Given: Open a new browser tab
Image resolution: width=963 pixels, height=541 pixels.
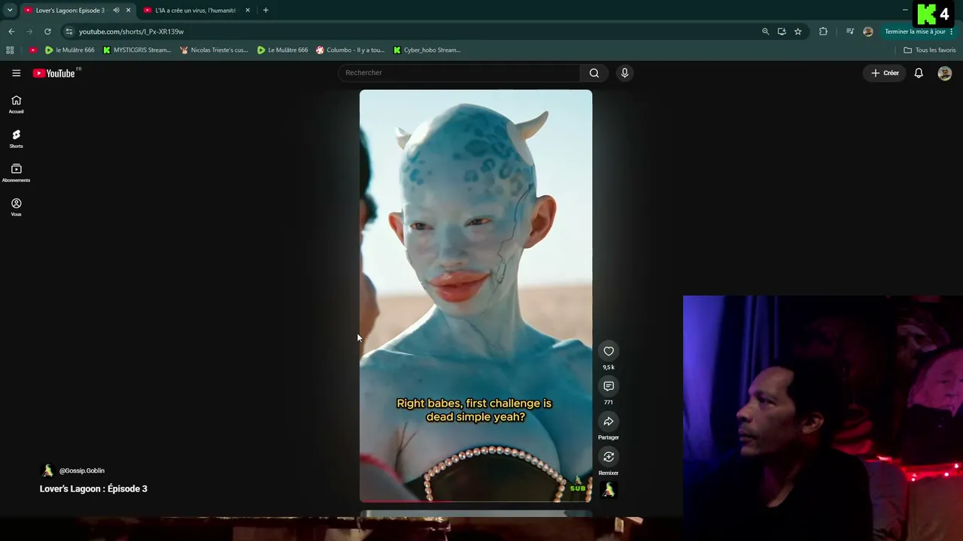Looking at the screenshot, I should pos(266,11).
